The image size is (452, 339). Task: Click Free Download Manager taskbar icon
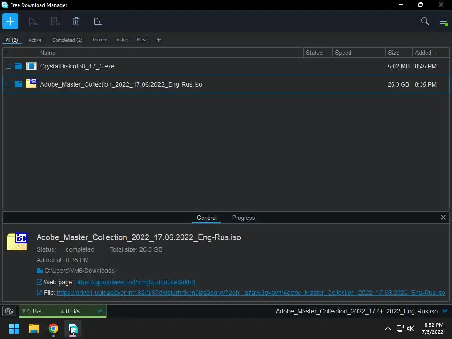tap(73, 328)
